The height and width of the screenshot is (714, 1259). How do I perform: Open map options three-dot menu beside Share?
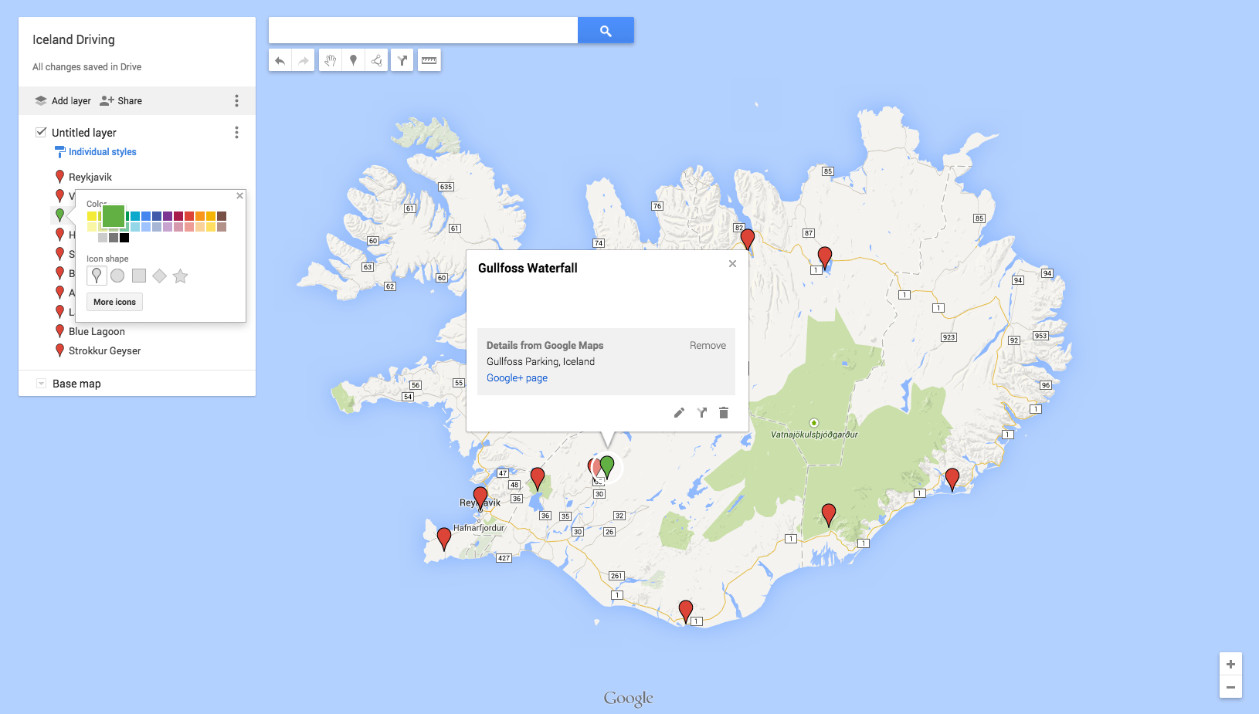(x=236, y=100)
